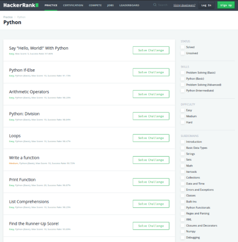Tick the Date and Time subdomain checkbox
The height and width of the screenshot is (242, 238).
pyautogui.click(x=183, y=183)
